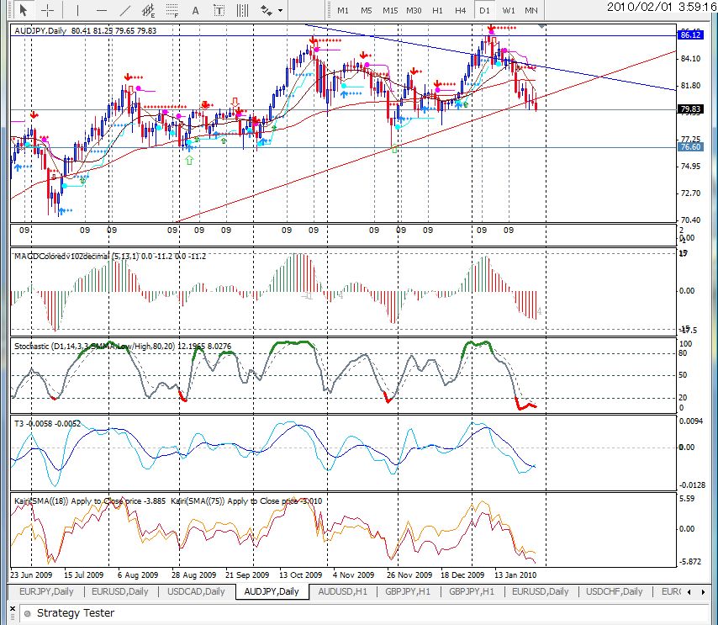Switch chart to M1 timeframe
718x625 pixels.
coord(342,10)
